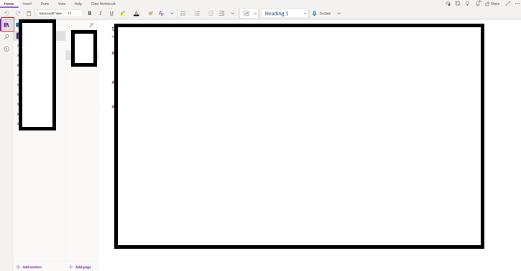Check the cloud sync status icon

coord(448,4)
